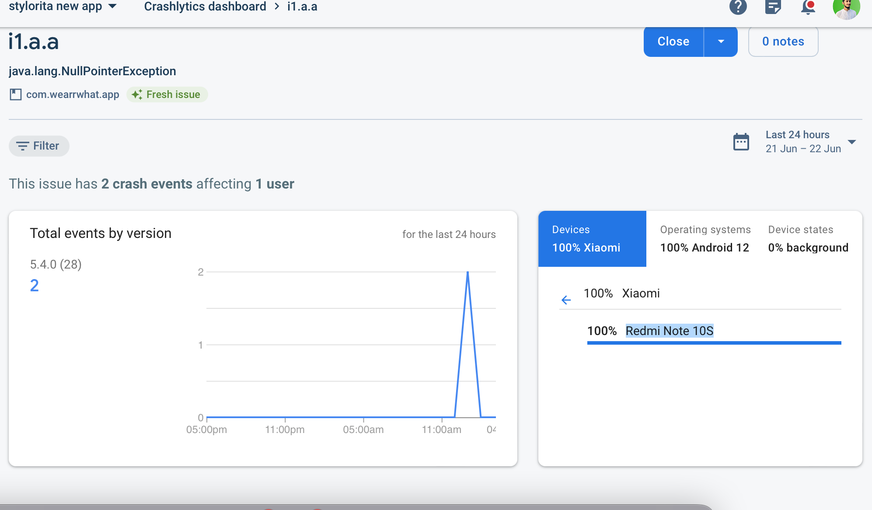Expand the Close button dropdown arrow
Screen dimensions: 872x510
click(x=720, y=42)
